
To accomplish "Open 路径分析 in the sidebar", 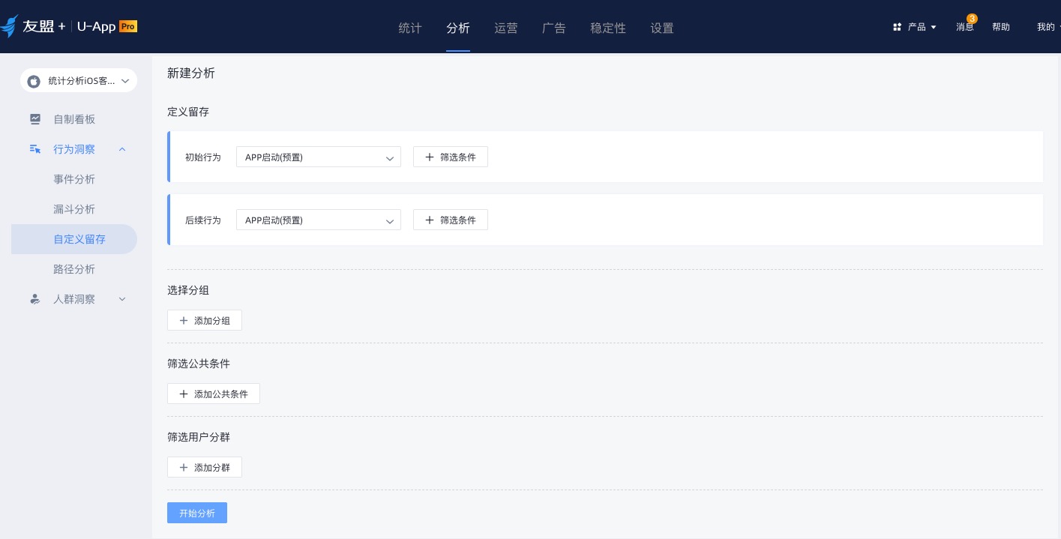I will [74, 269].
